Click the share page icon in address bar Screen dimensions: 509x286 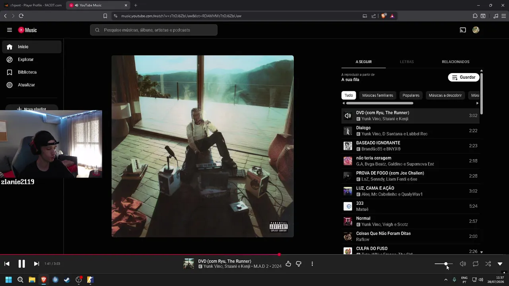[374, 16]
